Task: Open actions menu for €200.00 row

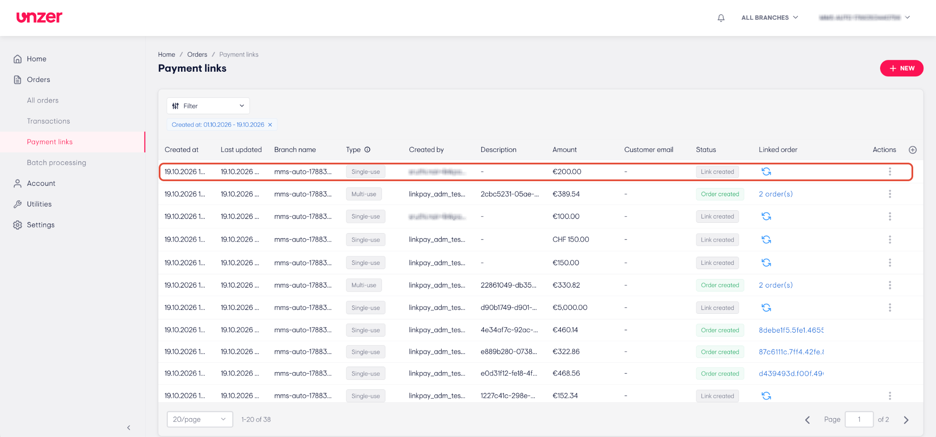Action: [x=890, y=172]
